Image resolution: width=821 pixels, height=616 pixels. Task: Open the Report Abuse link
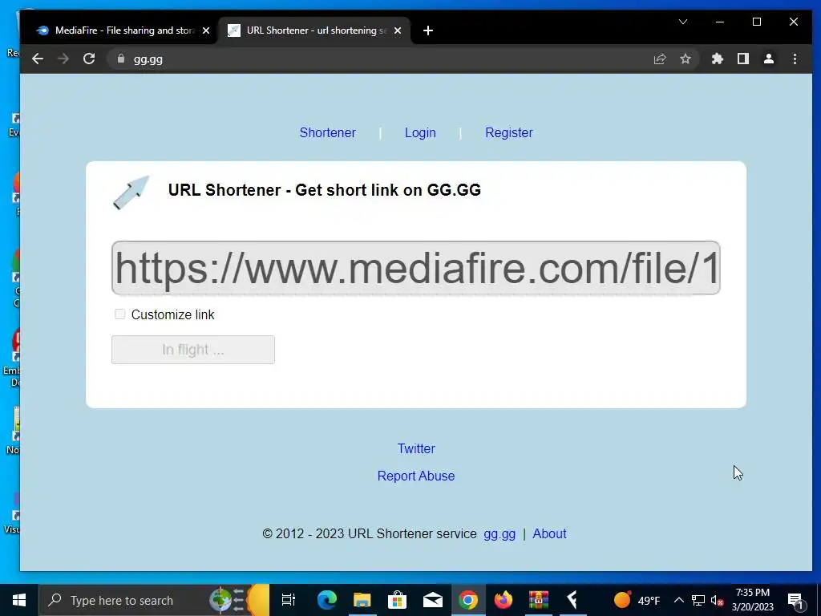point(416,476)
